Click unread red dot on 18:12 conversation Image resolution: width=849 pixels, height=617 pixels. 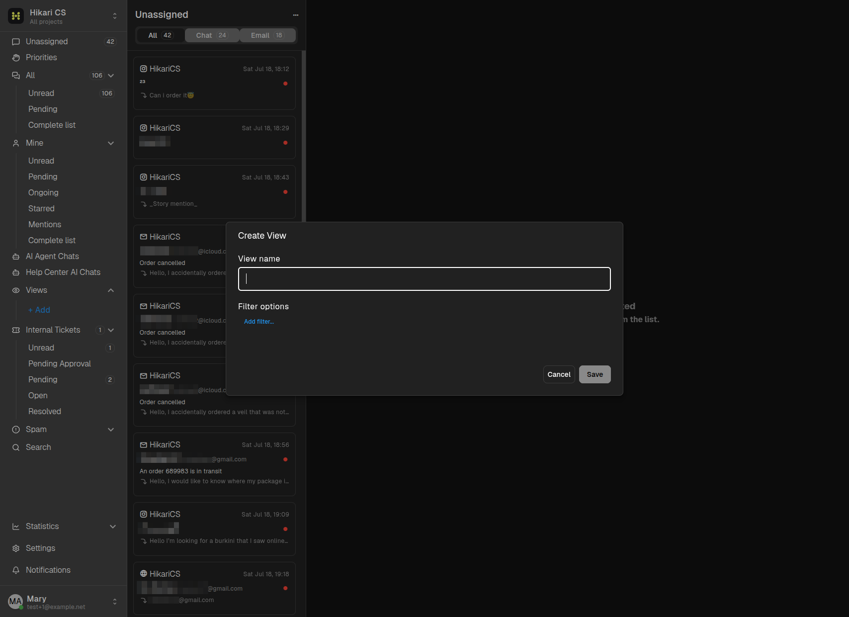tap(285, 84)
